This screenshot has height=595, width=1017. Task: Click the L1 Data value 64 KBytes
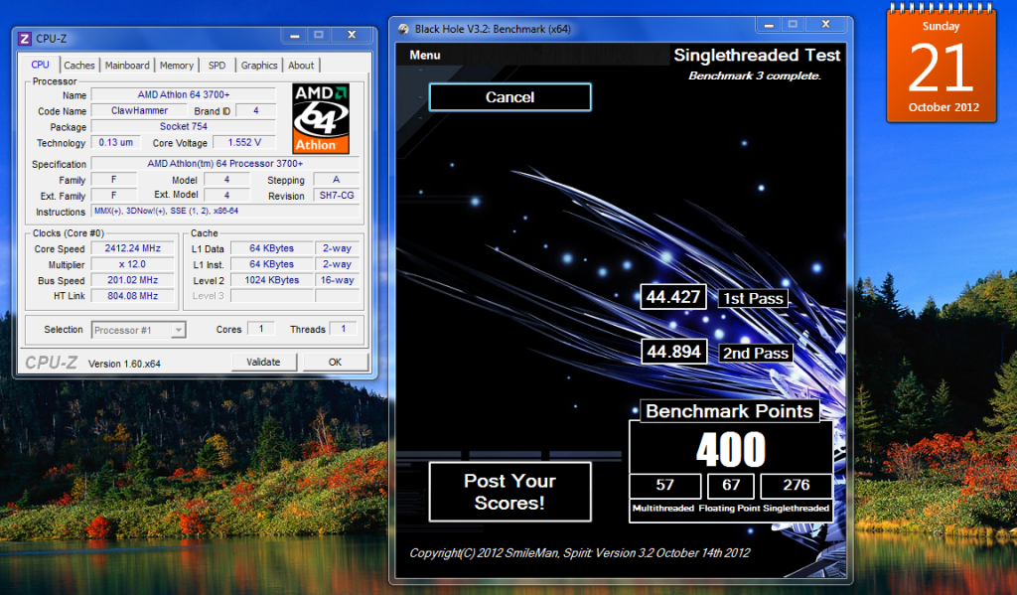click(272, 248)
